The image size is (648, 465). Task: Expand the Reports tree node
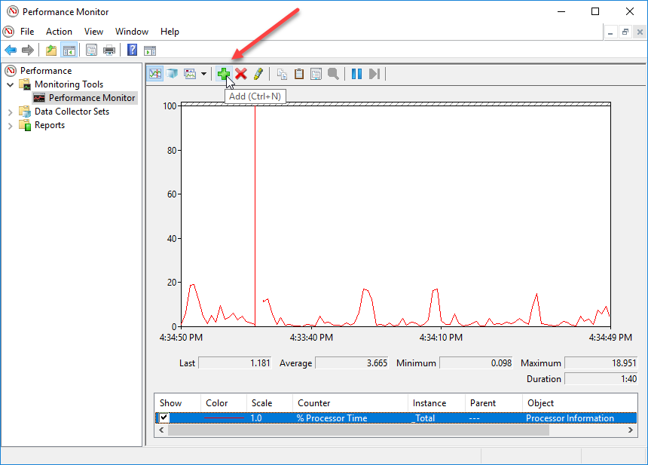(x=11, y=125)
